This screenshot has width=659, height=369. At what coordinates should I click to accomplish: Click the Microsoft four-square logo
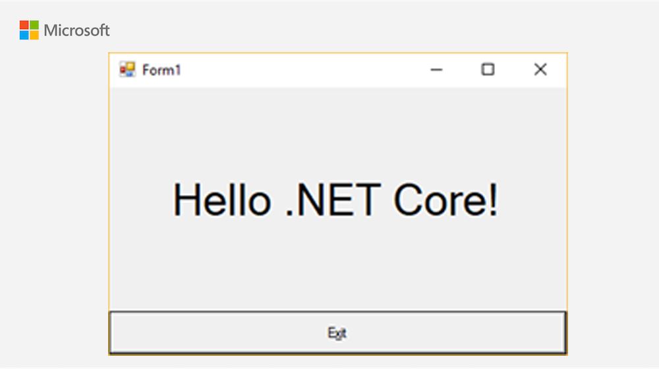coord(29,30)
